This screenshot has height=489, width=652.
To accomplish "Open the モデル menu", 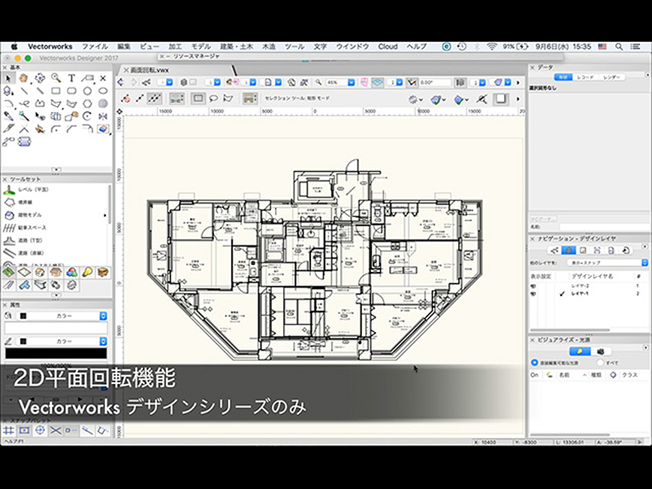I will [x=201, y=47].
